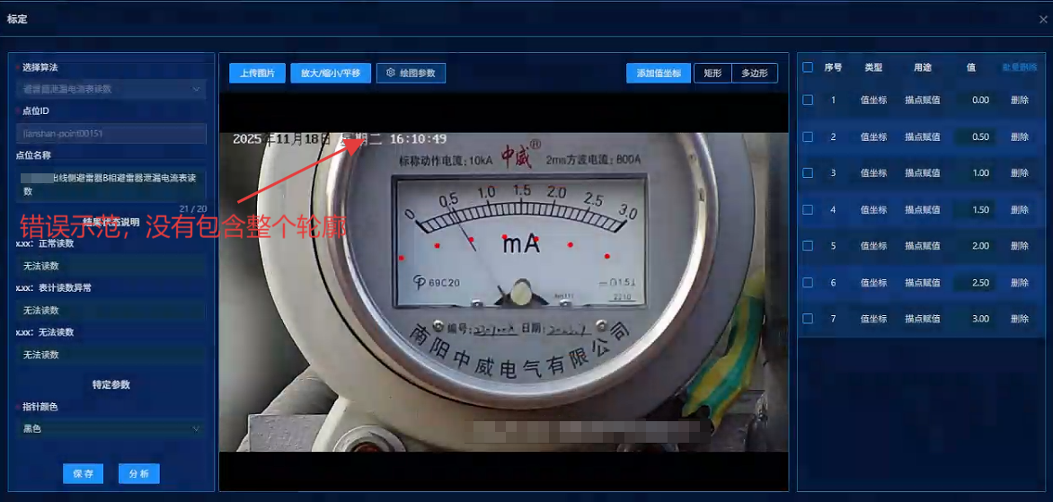1053x502 pixels.
Task: Switch to 矩形 drawing mode
Action: [712, 73]
